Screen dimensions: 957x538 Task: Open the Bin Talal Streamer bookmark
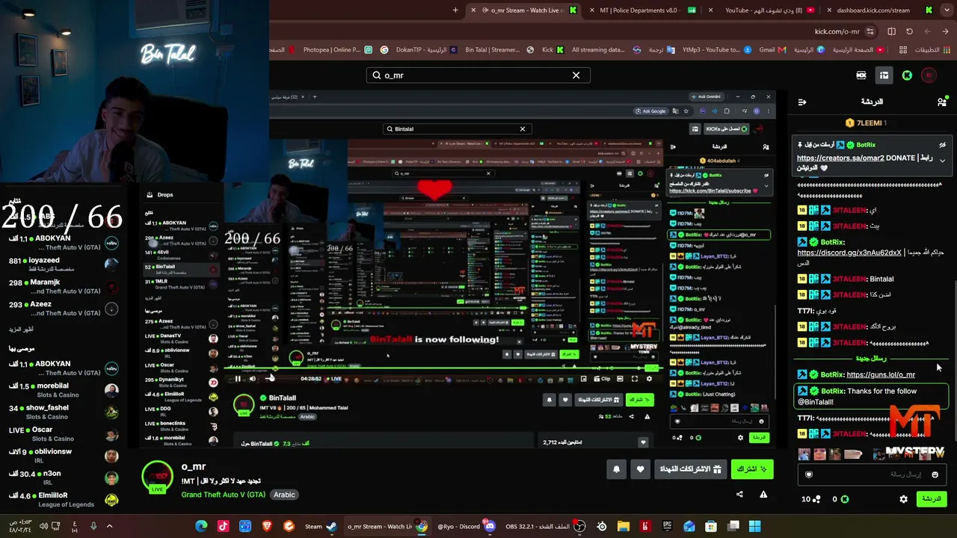click(499, 50)
